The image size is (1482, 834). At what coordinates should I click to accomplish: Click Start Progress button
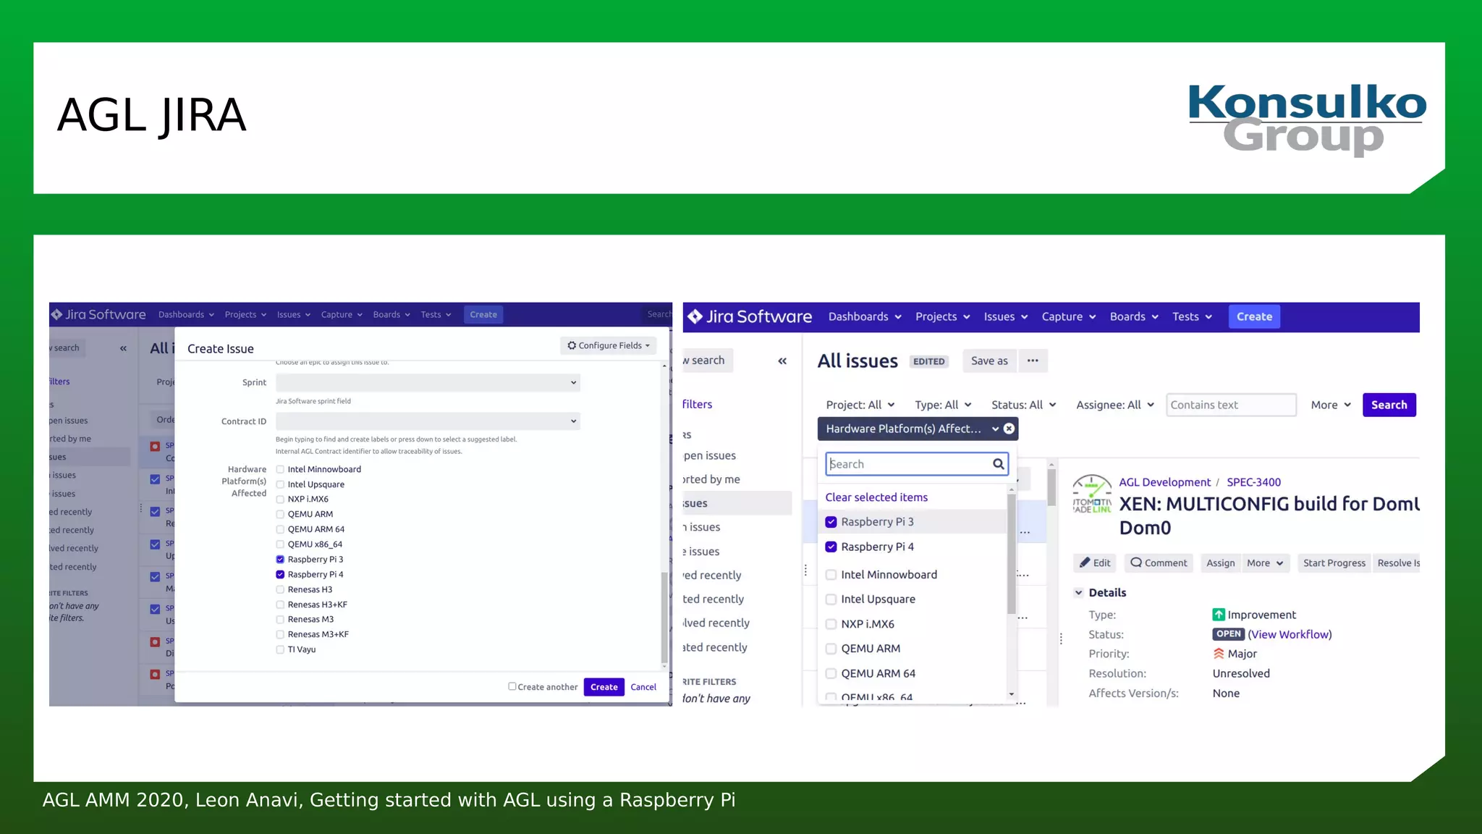(x=1334, y=563)
